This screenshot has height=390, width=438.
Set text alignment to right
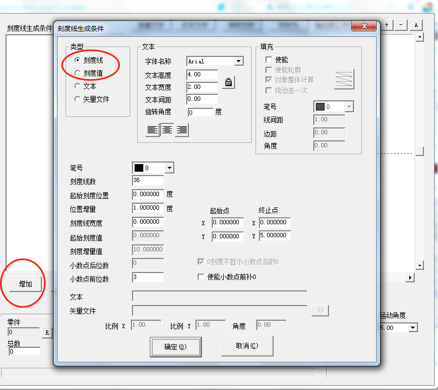tap(182, 130)
